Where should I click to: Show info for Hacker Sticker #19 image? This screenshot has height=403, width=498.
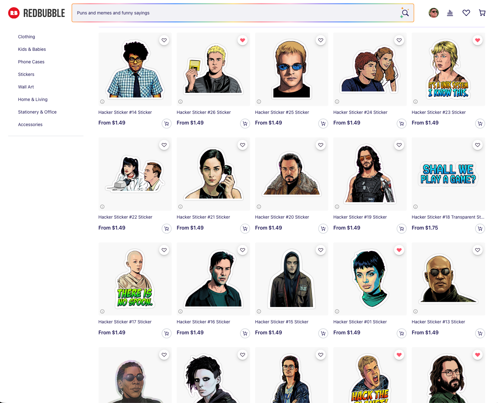tap(337, 207)
